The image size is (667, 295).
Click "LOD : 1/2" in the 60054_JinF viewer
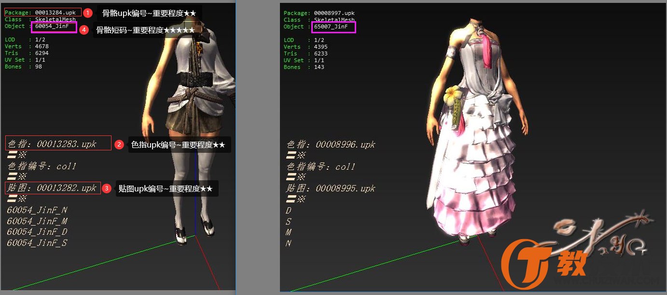coord(25,40)
